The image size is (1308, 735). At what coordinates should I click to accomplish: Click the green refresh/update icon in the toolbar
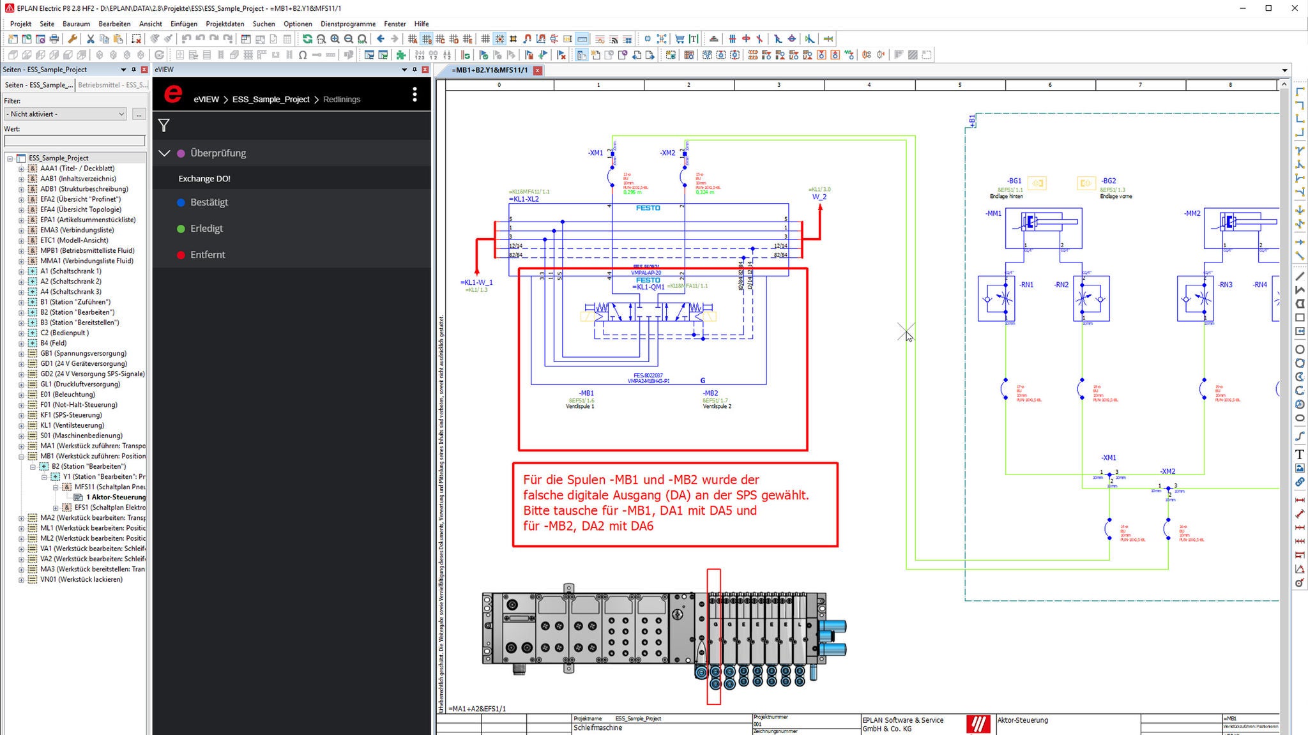307,39
